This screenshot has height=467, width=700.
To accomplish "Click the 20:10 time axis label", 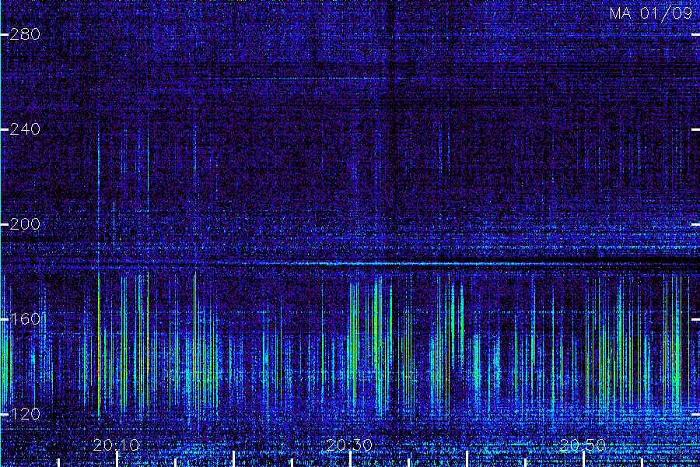I will 117,445.
